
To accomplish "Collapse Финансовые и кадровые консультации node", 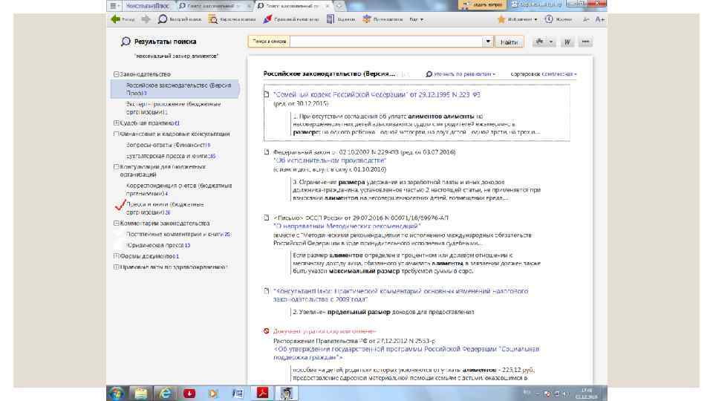I will click(117, 134).
